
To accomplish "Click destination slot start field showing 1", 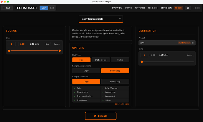I will tap(144, 55).
